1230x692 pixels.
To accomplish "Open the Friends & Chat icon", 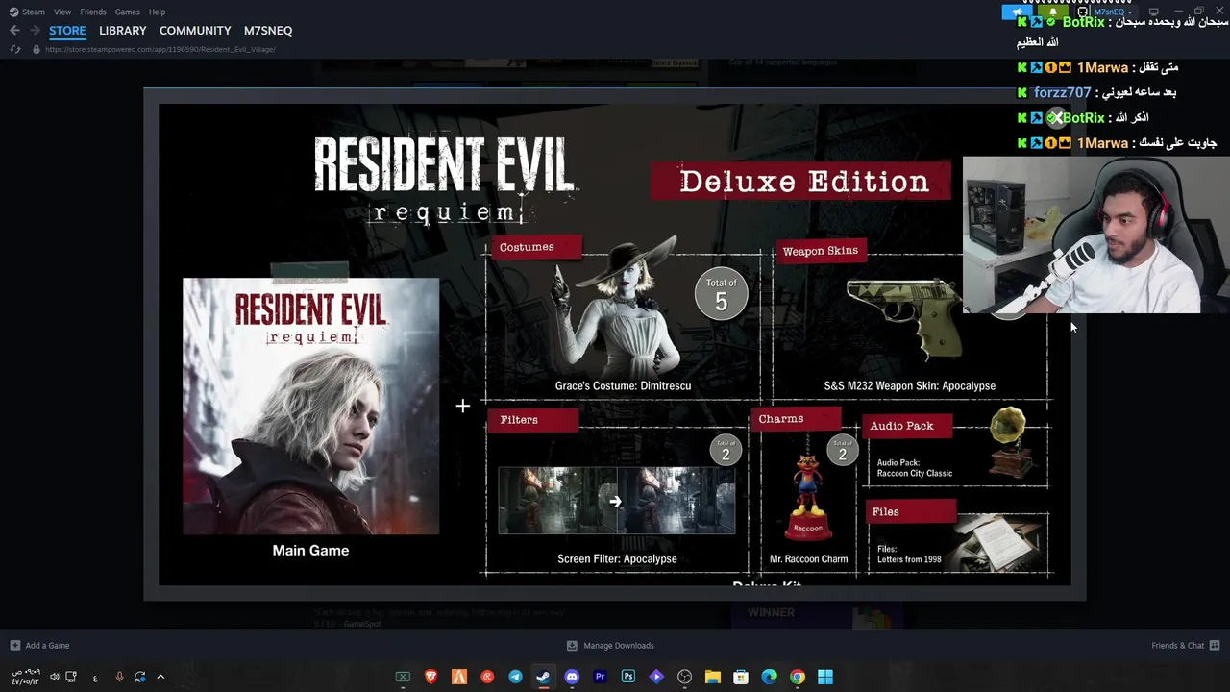I will [1215, 645].
